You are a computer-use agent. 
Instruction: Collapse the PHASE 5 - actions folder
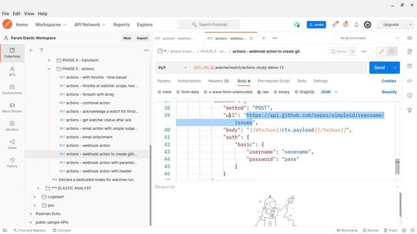50,69
